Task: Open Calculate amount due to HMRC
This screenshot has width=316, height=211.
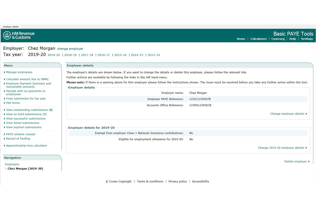Action: coord(27,79)
